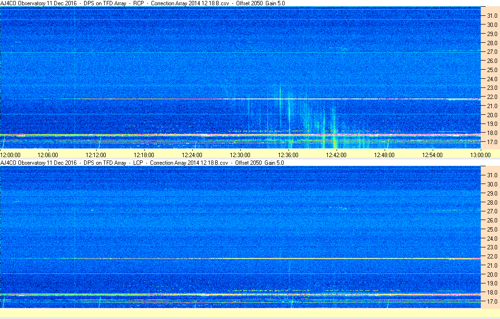500x319 pixels.
Task: Click the 12:12:00 time axis label
Action: coord(96,155)
